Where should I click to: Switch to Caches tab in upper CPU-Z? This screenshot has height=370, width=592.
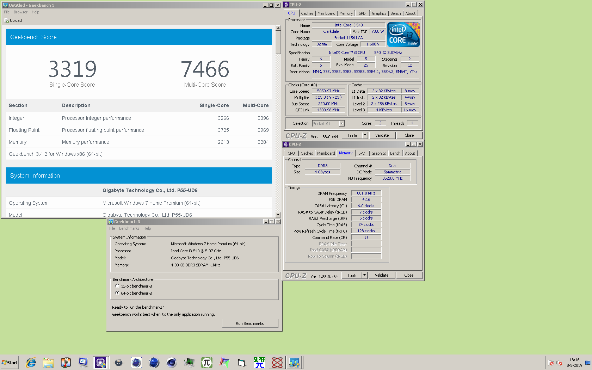pos(307,13)
